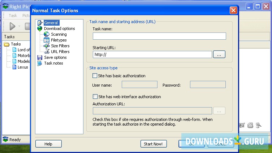
Task: Select Motorb task in tree
Action: pos(24,56)
